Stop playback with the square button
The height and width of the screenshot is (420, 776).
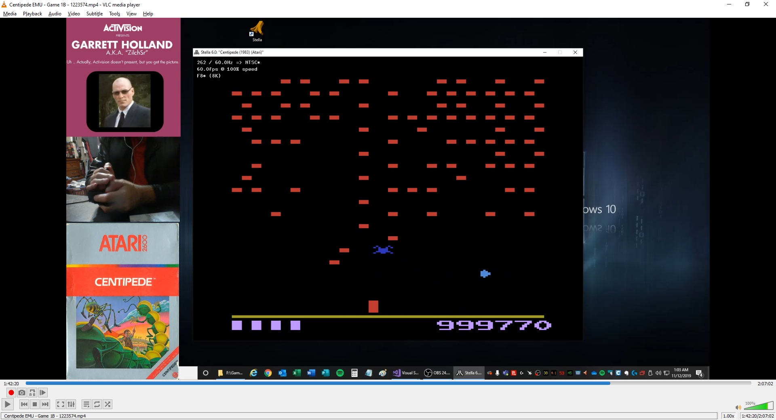coord(35,404)
